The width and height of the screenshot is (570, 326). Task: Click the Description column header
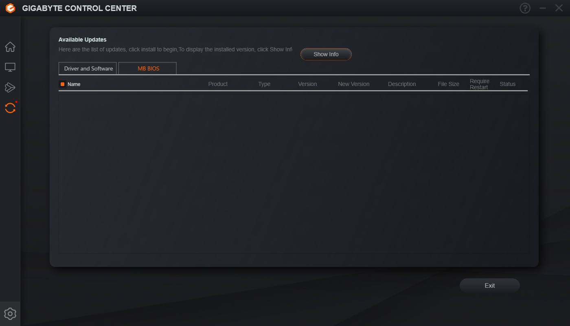[402, 84]
